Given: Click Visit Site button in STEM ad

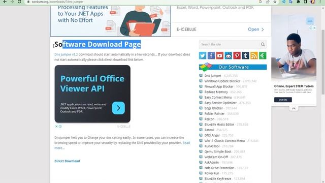Looking at the screenshot, I should click(x=283, y=100).
